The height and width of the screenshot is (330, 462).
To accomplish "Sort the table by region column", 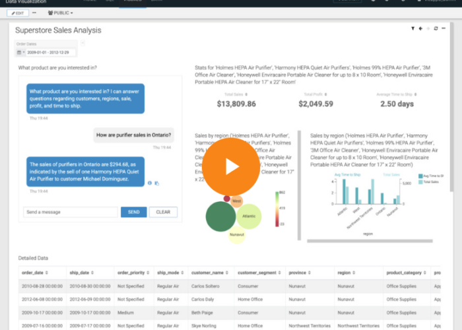I will pyautogui.click(x=354, y=273).
